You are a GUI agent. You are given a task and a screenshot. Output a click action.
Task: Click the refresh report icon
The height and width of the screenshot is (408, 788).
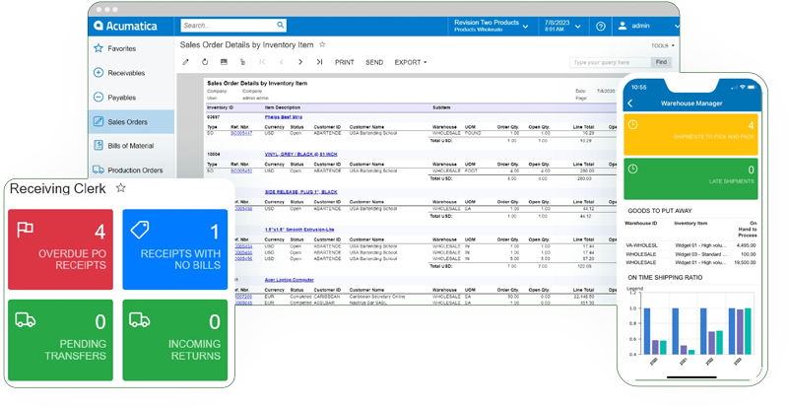[205, 62]
